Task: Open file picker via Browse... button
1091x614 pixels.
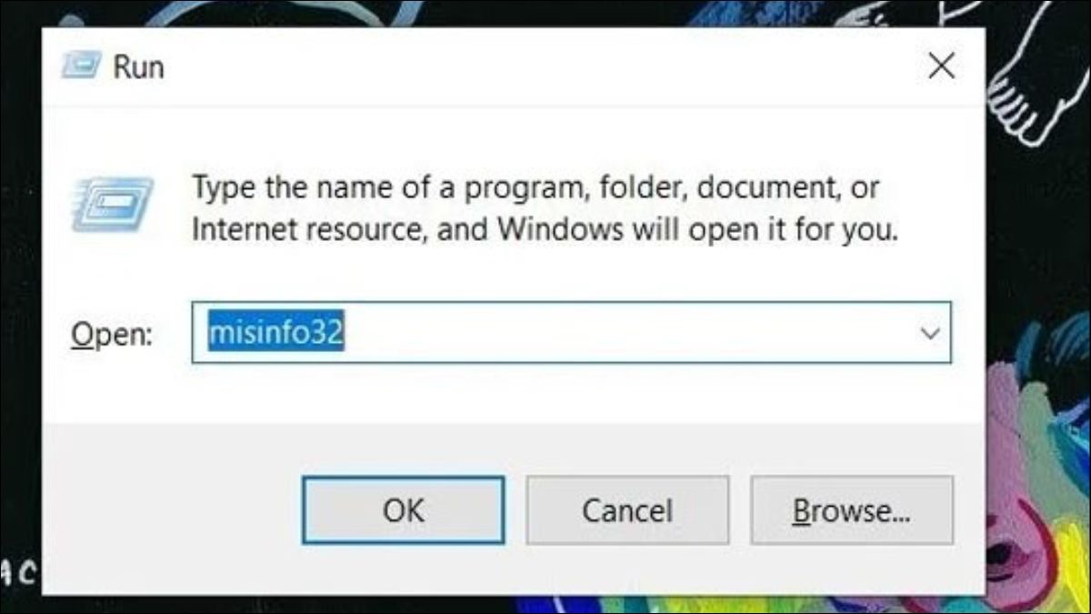Action: (x=852, y=510)
